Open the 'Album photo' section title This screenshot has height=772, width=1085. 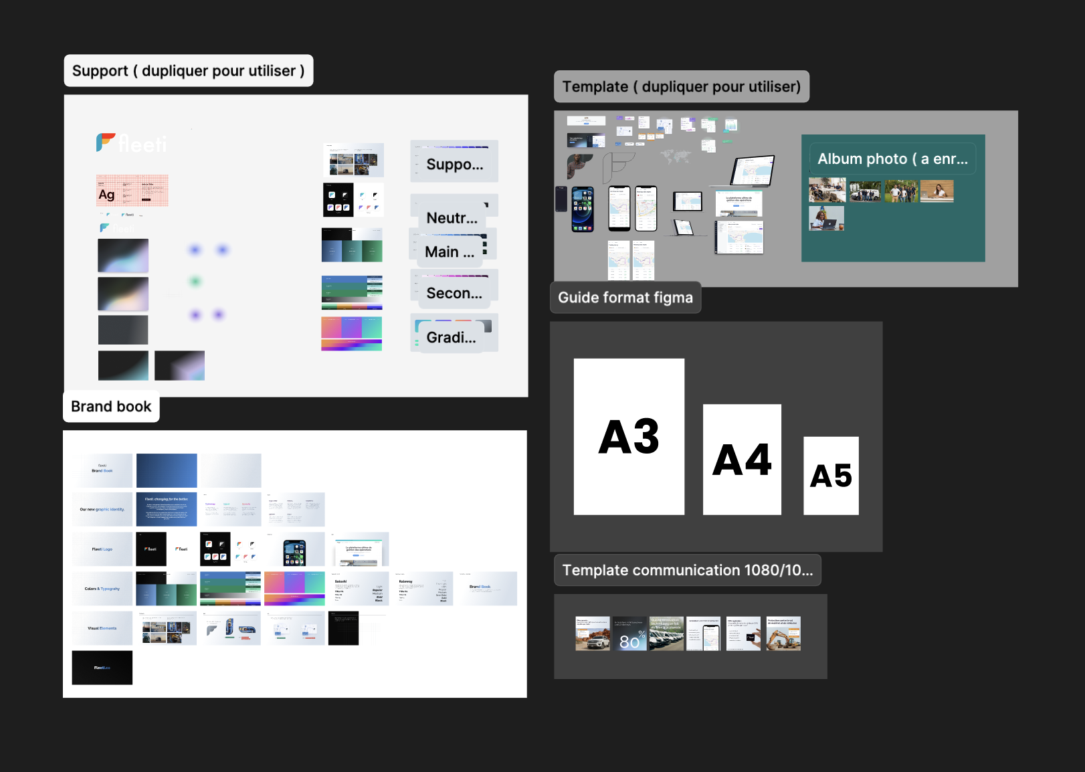(892, 159)
